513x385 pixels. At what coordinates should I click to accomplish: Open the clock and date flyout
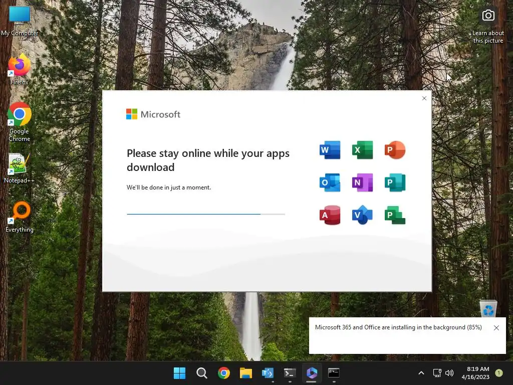tap(475, 373)
